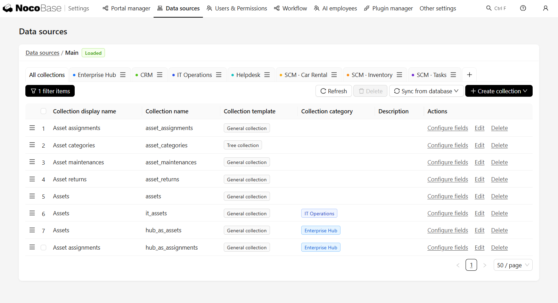
Task: Configure fields for asset_returns collection
Action: point(448,179)
